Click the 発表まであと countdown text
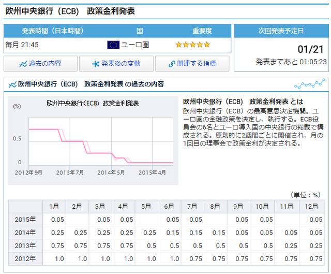Image resolution: width=331 pixels, height=274 pixels. click(291, 62)
